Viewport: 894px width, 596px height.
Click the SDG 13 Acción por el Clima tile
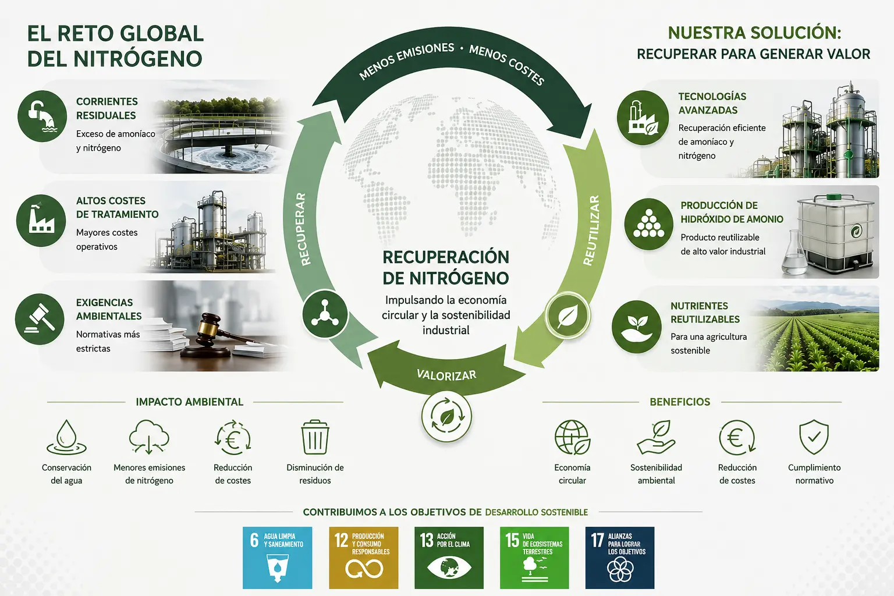pos(449,558)
